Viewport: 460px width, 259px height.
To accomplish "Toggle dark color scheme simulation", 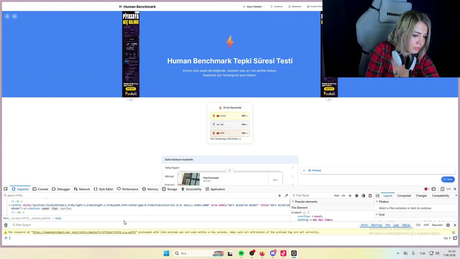I will 363,196.
